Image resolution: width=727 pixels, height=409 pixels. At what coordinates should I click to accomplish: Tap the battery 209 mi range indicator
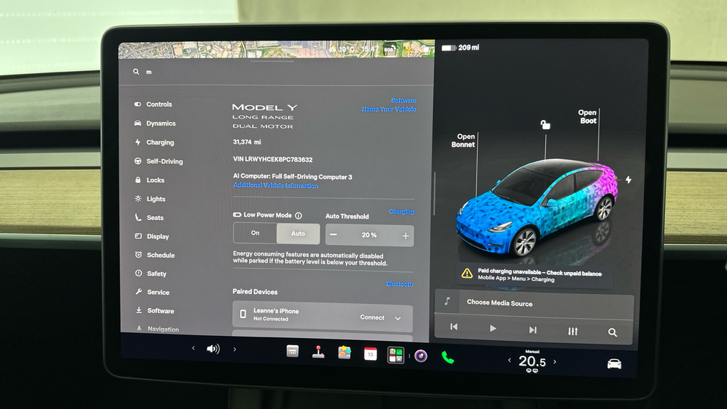[x=460, y=48]
